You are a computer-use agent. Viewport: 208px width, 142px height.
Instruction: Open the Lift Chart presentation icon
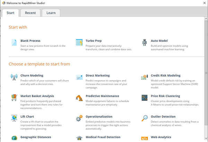[x=14, y=119]
